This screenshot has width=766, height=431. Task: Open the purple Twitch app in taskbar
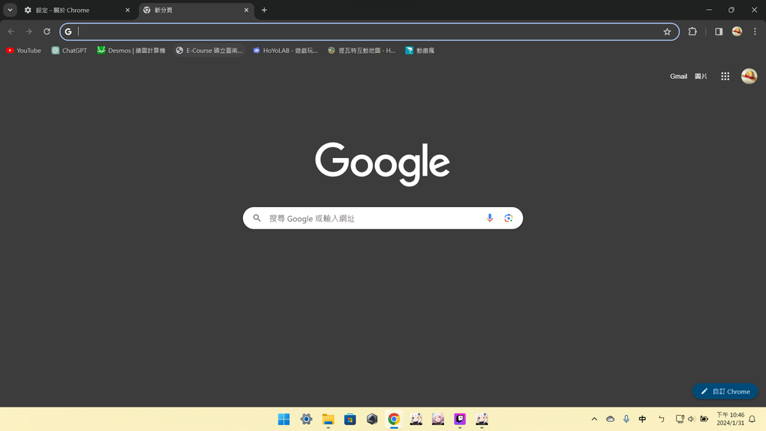tap(460, 419)
